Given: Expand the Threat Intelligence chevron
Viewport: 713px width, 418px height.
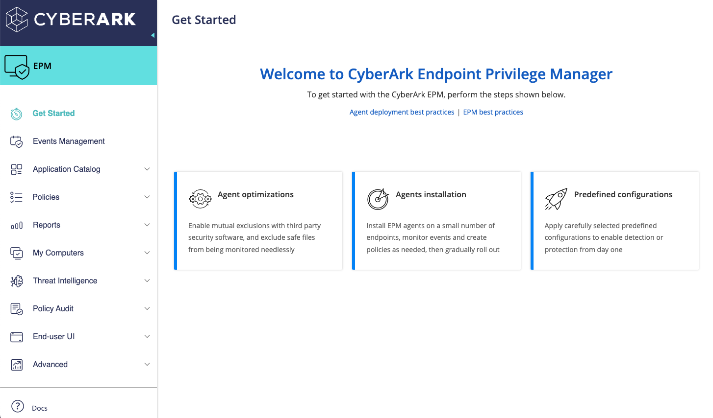Looking at the screenshot, I should pos(147,280).
